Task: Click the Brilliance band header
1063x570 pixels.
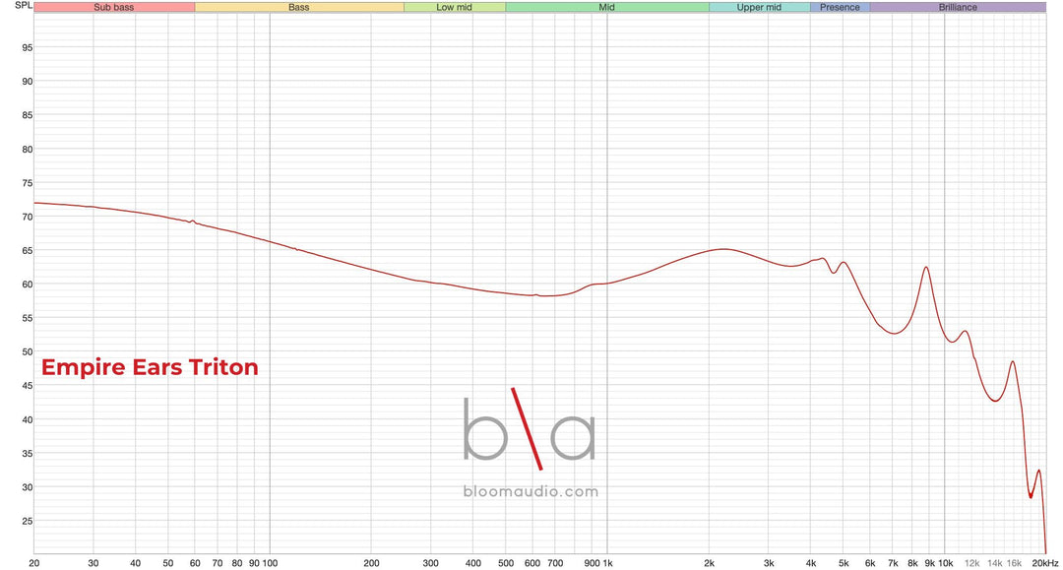Action: (x=958, y=7)
